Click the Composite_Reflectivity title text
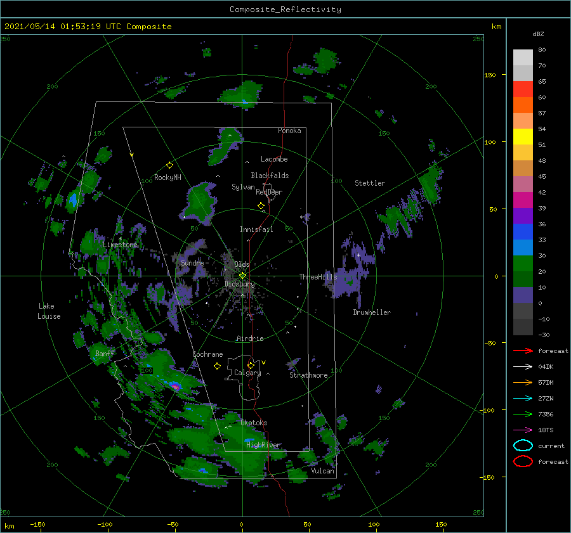 [285, 10]
